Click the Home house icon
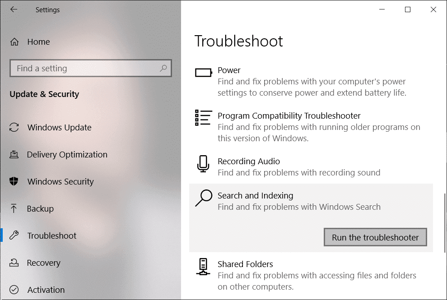The image size is (447, 300). click(14, 42)
